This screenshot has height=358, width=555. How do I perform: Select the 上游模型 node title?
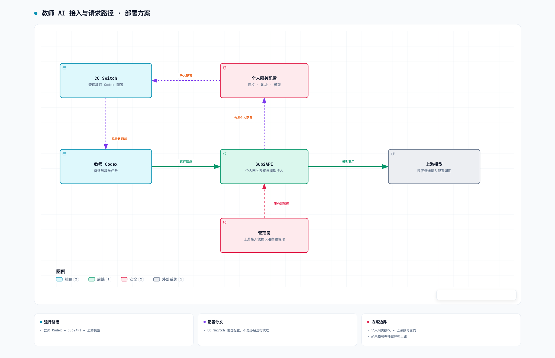[x=434, y=164]
